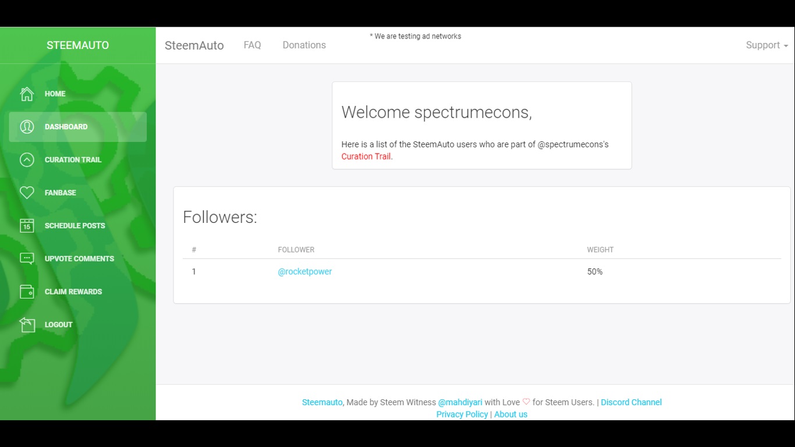This screenshot has height=447, width=795.
Task: Open the FAQ page
Action: (252, 45)
